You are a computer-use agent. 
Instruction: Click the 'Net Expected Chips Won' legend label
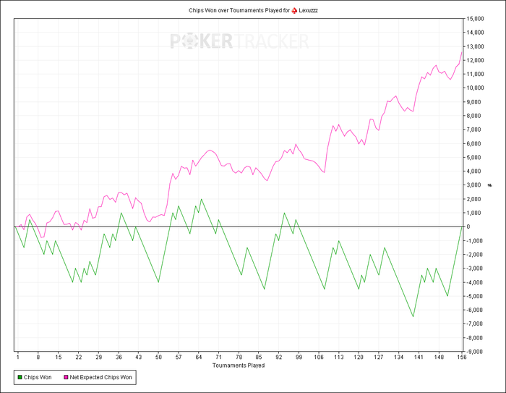click(100, 377)
